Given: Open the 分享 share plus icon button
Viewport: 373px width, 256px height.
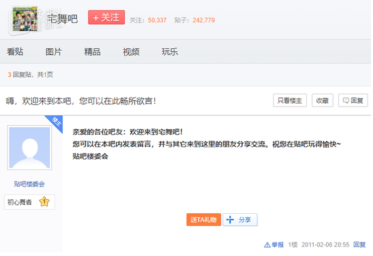Looking at the screenshot, I should (x=240, y=220).
